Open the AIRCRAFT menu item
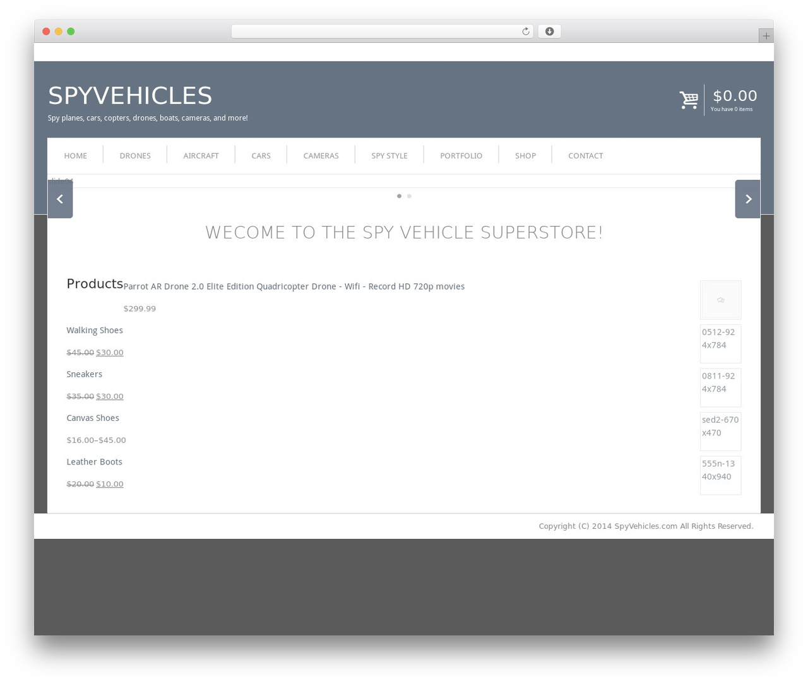The image size is (808, 684). [x=201, y=156]
